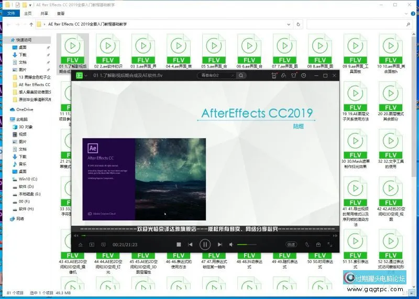This screenshot has height=299, width=419.
Task: Toggle the player's pin-on-top icon
Action: coord(283,76)
